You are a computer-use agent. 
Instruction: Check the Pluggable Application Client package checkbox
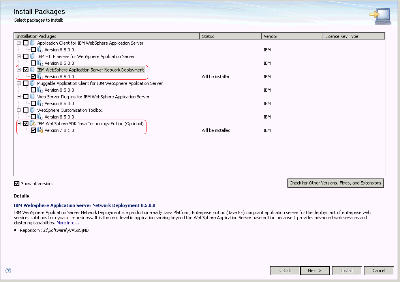26,83
